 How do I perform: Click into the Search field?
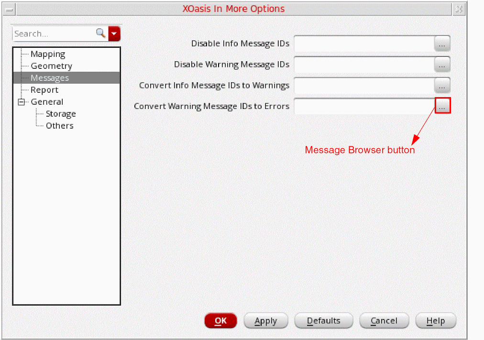pos(54,33)
